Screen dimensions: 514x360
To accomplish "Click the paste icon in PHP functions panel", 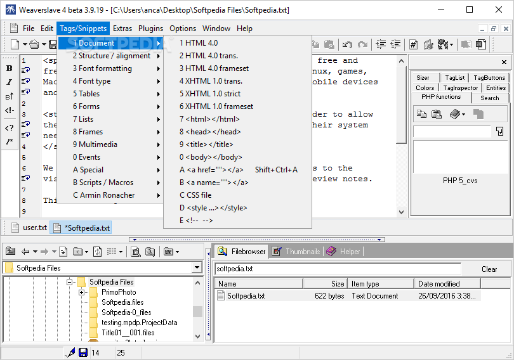I will [x=437, y=114].
